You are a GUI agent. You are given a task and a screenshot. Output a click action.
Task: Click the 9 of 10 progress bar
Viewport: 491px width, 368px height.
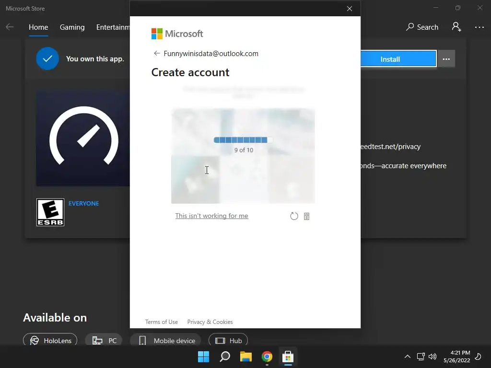(x=243, y=140)
